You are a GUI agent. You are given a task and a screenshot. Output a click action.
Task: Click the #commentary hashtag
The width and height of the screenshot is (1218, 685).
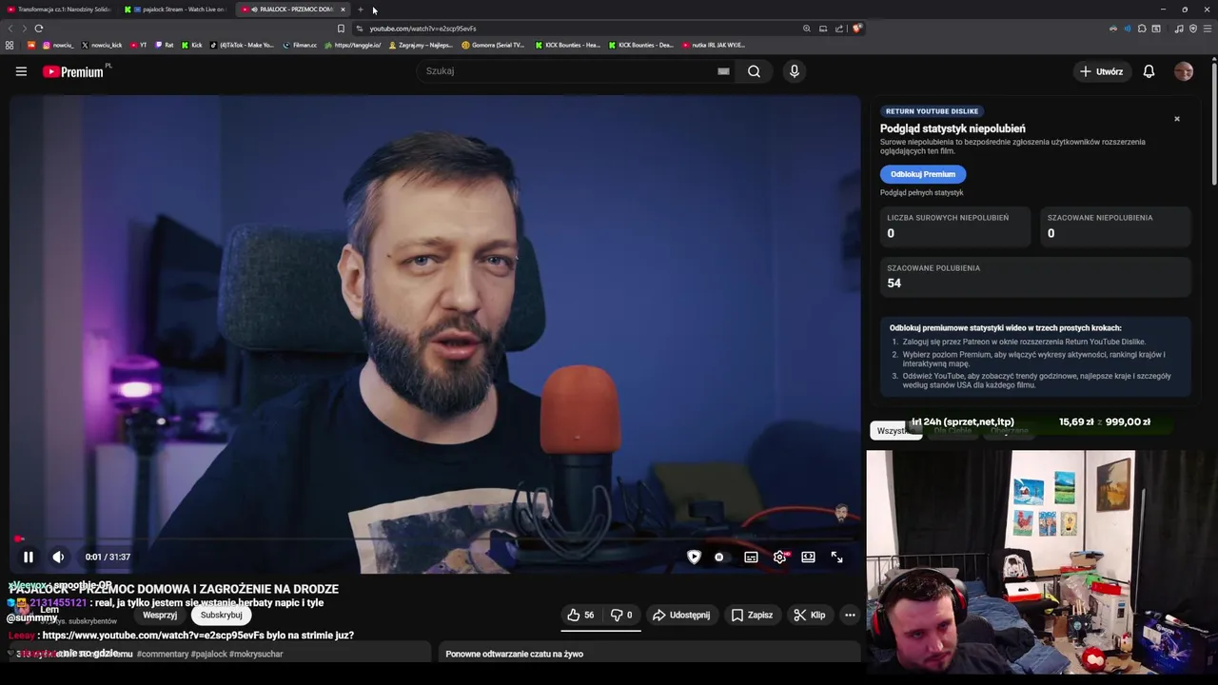[162, 655]
